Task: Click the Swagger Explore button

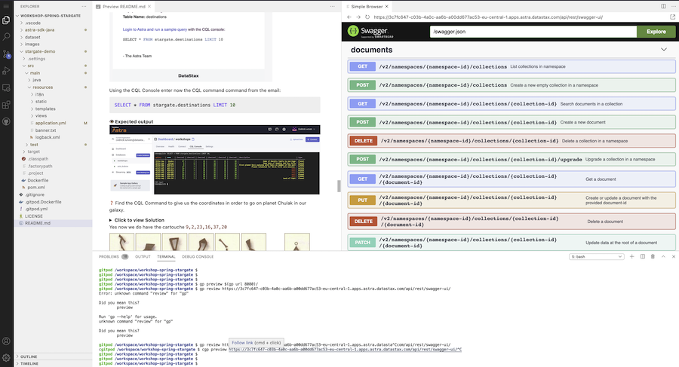Action: pyautogui.click(x=656, y=32)
